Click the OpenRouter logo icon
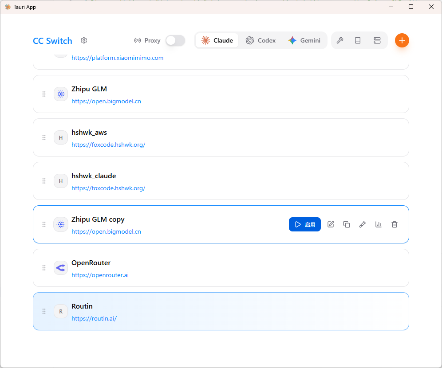 click(x=61, y=268)
